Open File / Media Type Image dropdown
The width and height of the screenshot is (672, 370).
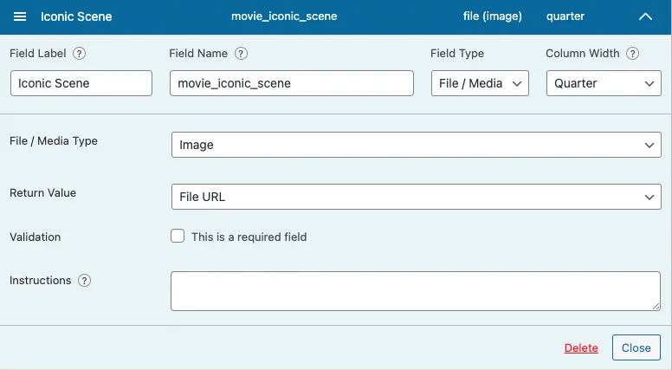click(416, 145)
